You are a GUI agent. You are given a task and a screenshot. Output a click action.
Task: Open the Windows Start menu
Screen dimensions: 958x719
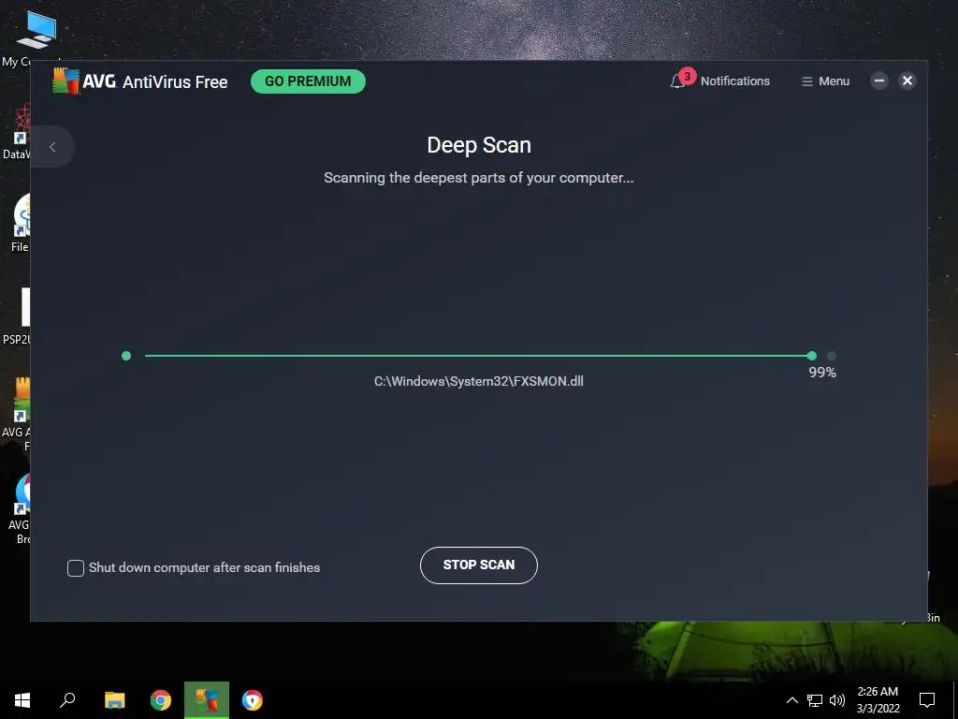[x=22, y=700]
